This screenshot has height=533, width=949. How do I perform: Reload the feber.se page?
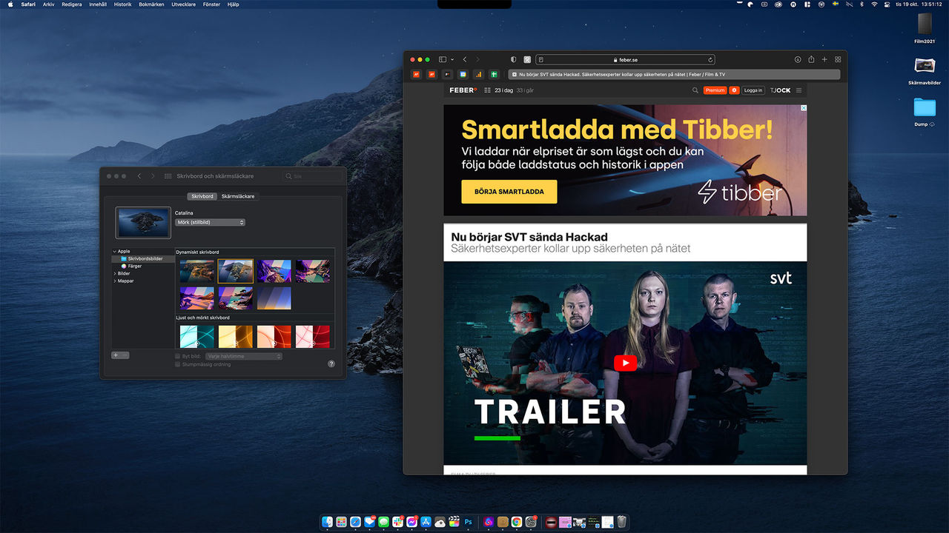click(710, 59)
